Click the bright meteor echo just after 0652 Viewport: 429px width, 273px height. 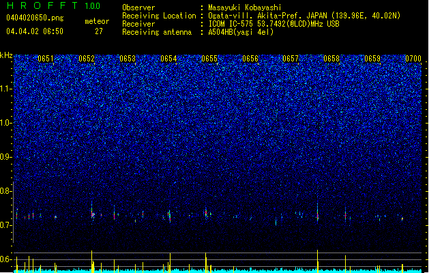pyautogui.click(x=93, y=214)
